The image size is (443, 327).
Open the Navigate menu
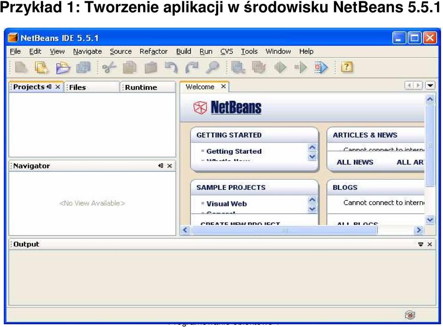(x=88, y=51)
